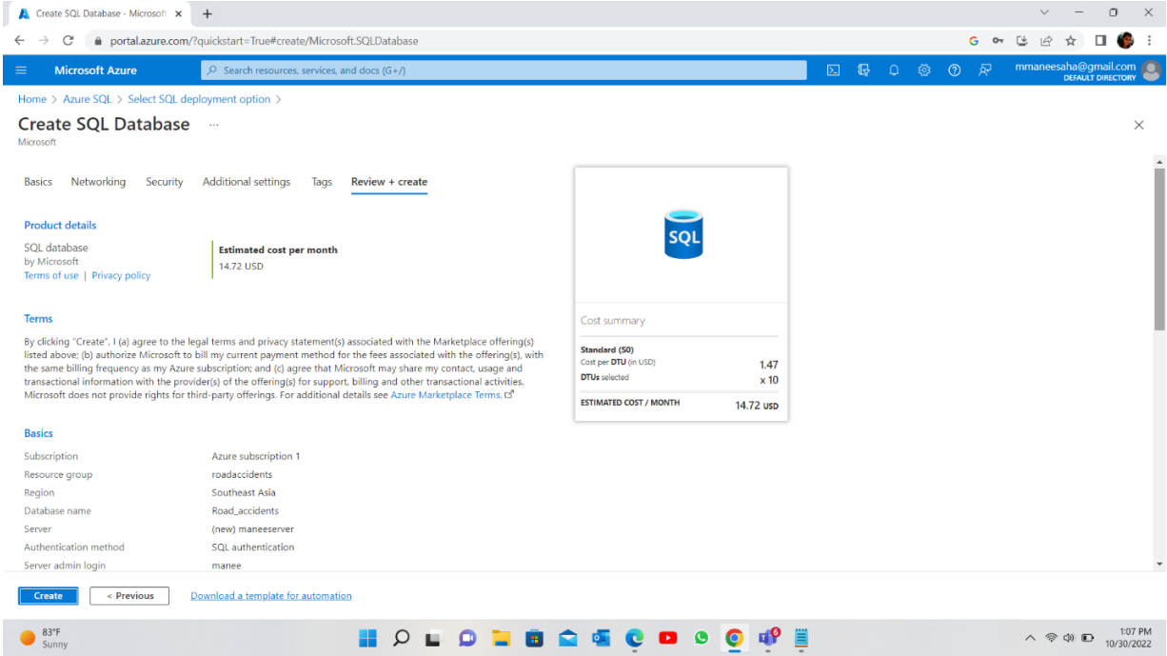Switch to the Security tab
The image size is (1167, 656).
tap(164, 182)
